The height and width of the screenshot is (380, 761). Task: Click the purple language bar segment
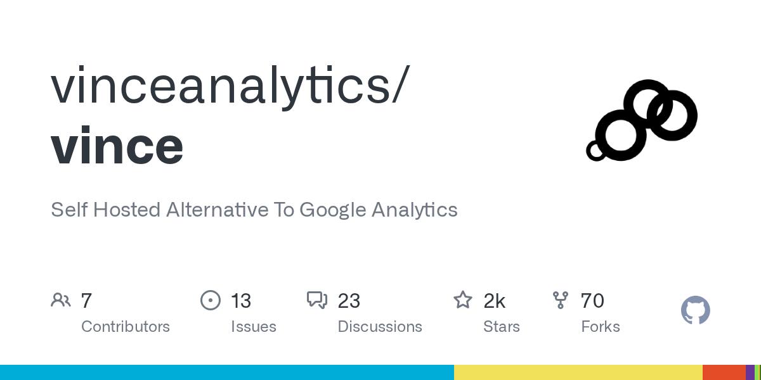click(750, 372)
